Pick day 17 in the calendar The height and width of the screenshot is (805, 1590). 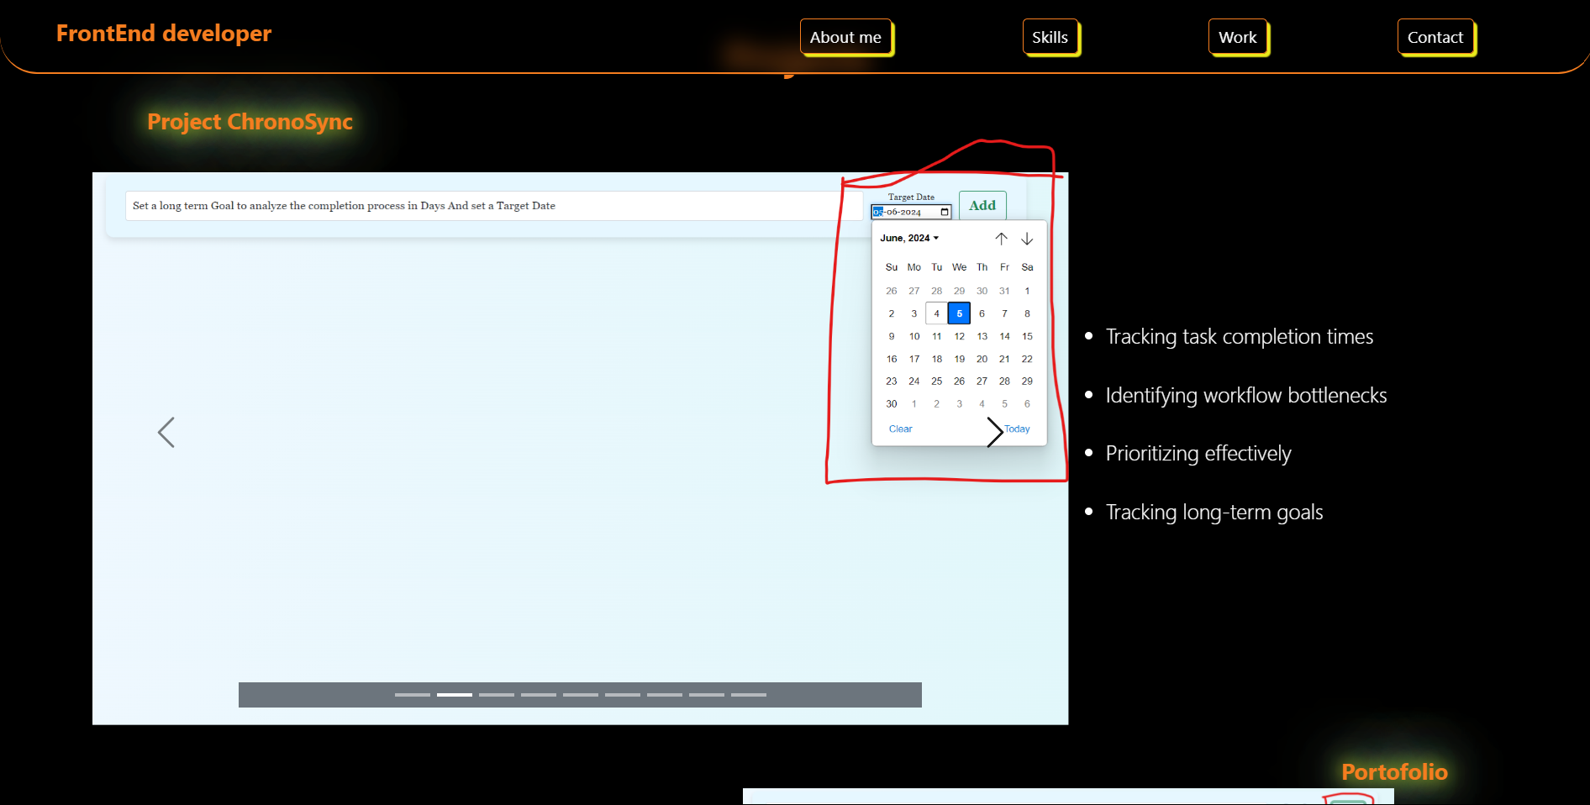[x=914, y=359]
